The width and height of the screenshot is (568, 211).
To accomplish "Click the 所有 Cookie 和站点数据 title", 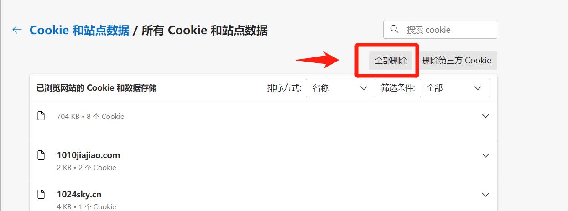I will point(204,31).
